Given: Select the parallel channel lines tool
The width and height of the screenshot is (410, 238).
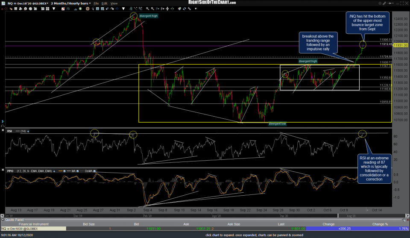Looking at the screenshot, I should pyautogui.click(x=141, y=9).
